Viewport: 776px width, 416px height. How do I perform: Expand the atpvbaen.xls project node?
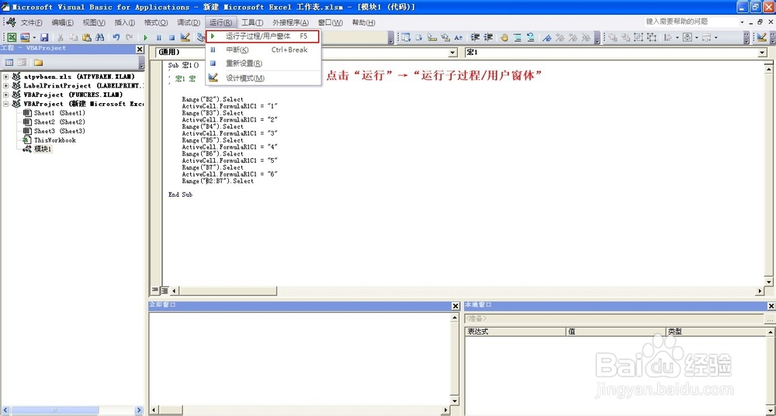point(6,77)
